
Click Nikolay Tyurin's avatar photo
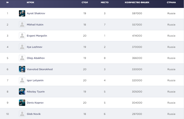coord(22,92)
